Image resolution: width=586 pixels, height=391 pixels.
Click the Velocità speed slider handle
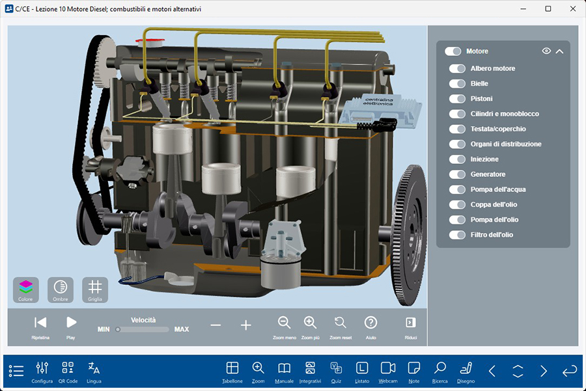pos(118,329)
